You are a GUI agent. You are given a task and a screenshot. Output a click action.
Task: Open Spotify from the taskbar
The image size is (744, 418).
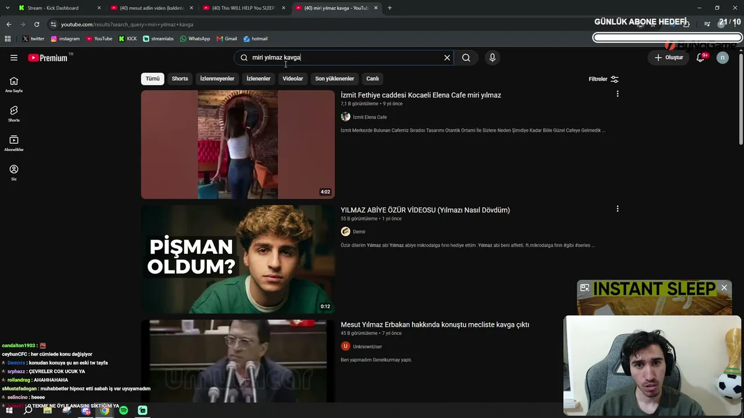point(124,410)
